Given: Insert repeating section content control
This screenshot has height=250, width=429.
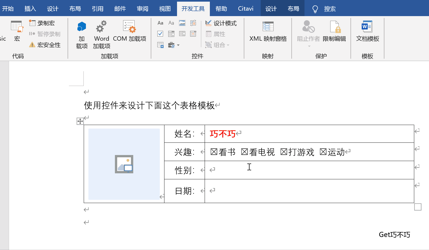Looking at the screenshot, I should (160, 45).
